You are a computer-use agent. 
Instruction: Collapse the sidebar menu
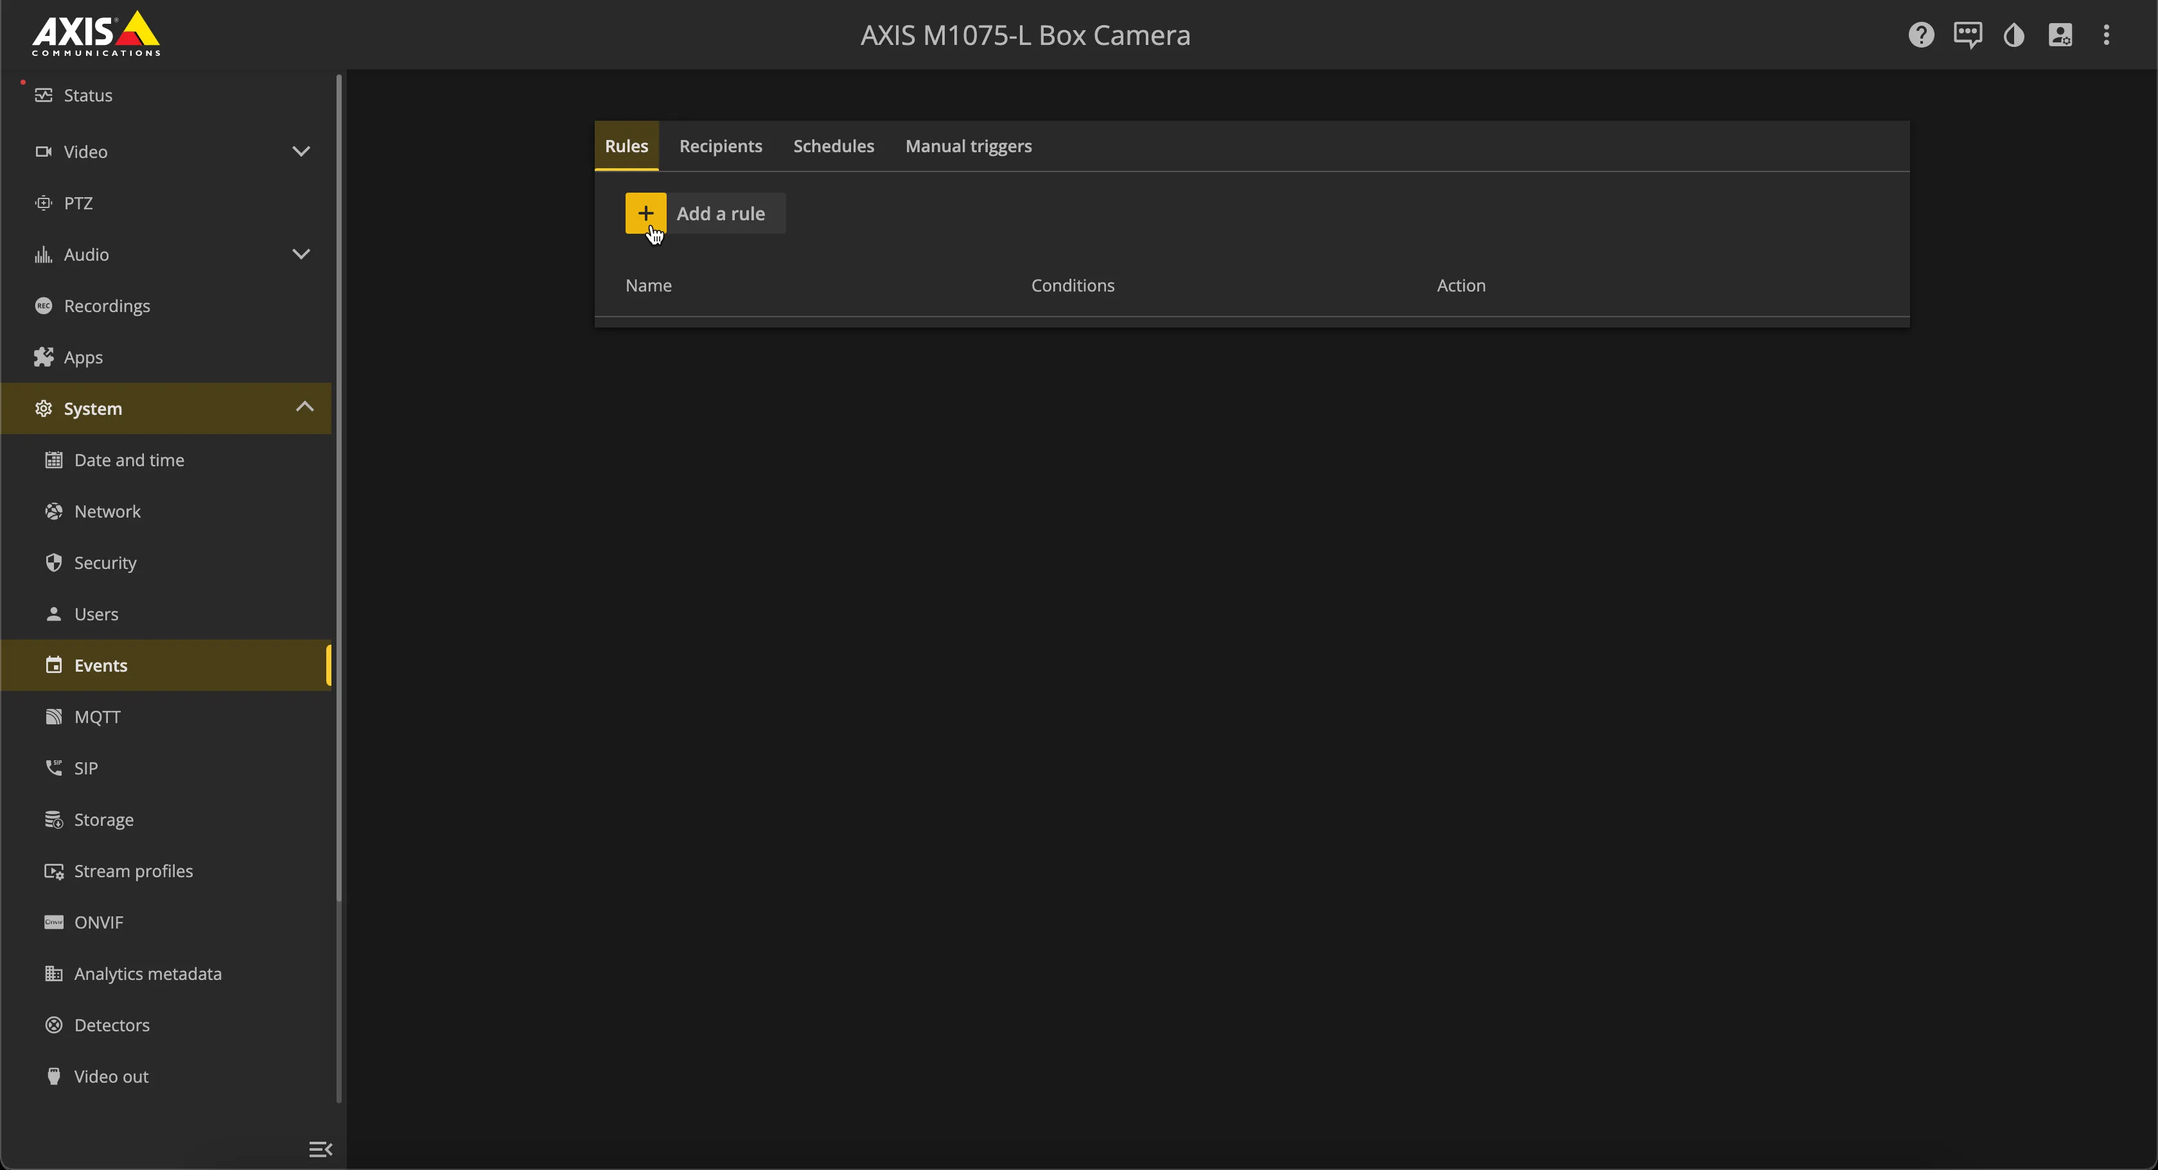[x=320, y=1149]
